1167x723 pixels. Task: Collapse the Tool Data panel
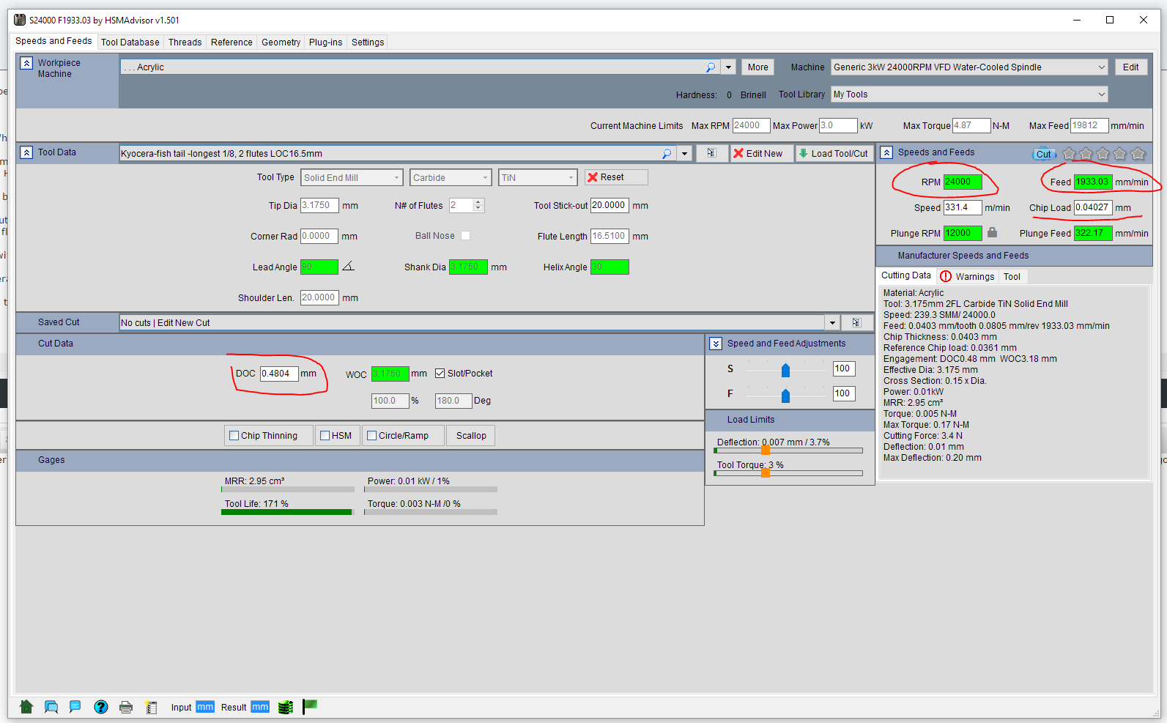(26, 152)
